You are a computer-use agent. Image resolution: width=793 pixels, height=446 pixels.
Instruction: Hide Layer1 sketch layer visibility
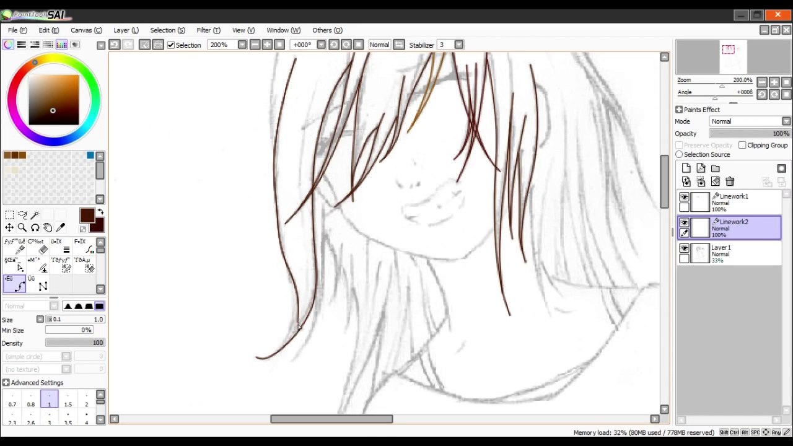coord(684,248)
